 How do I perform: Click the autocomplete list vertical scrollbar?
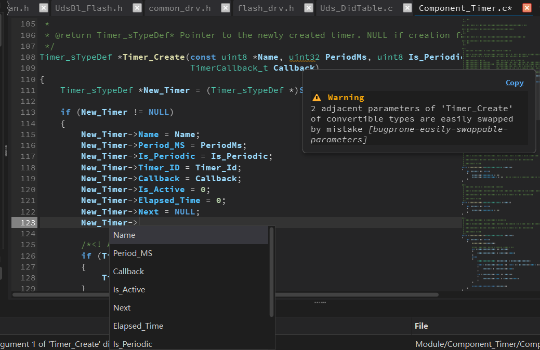tap(271, 272)
